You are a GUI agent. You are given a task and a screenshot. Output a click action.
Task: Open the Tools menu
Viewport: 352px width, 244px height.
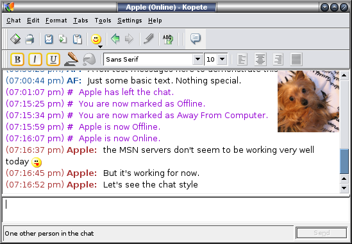point(103,21)
